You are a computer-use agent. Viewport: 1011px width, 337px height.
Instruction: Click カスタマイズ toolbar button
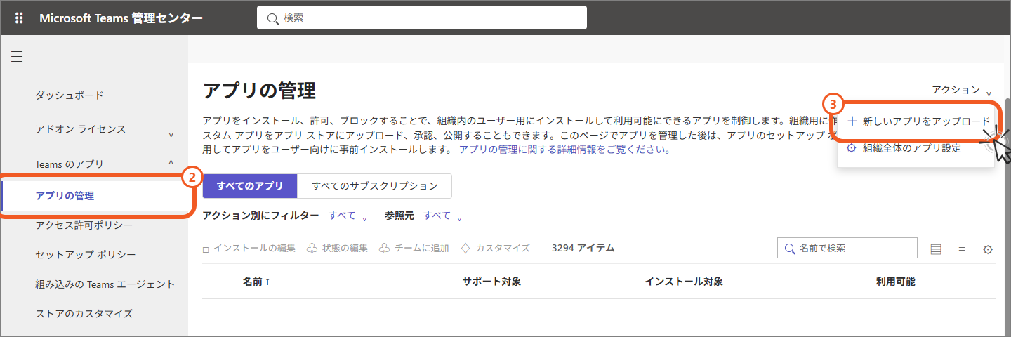pos(496,248)
